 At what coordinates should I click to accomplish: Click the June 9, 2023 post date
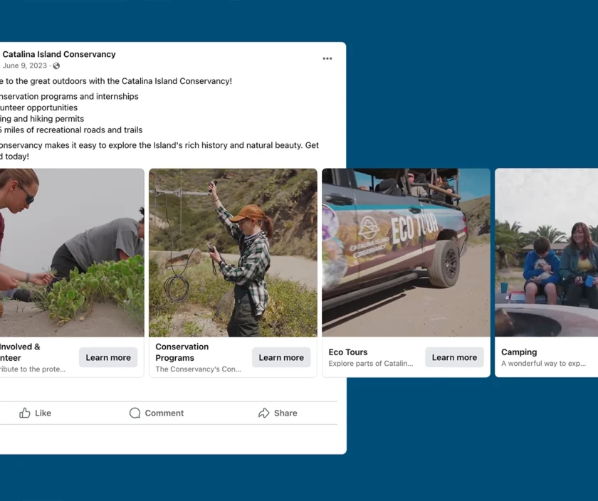click(x=25, y=65)
